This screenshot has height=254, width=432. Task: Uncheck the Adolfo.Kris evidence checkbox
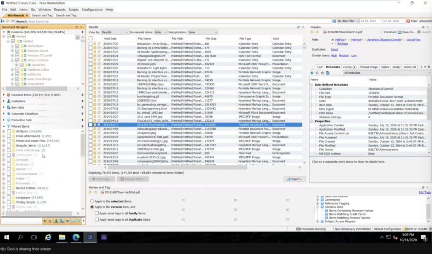point(17,74)
